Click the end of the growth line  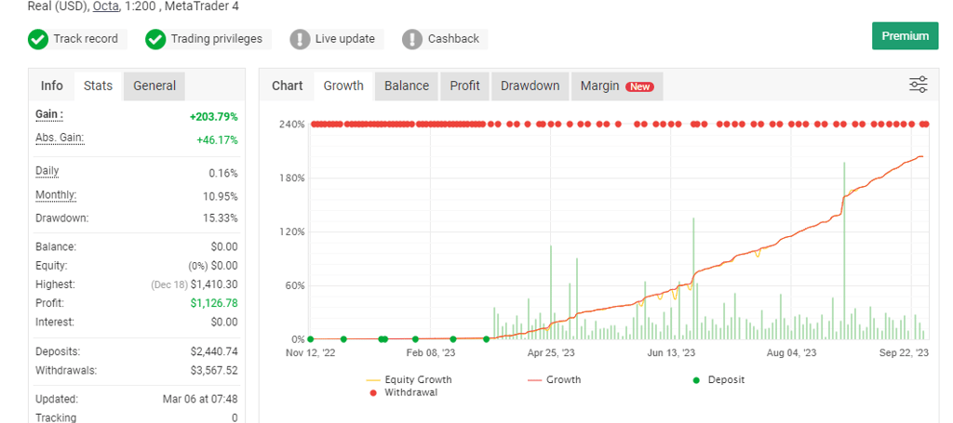tap(922, 156)
